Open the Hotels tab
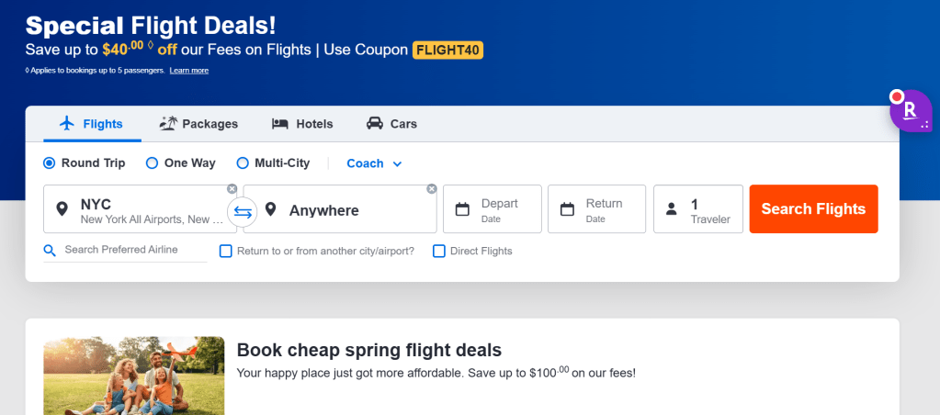 (302, 124)
